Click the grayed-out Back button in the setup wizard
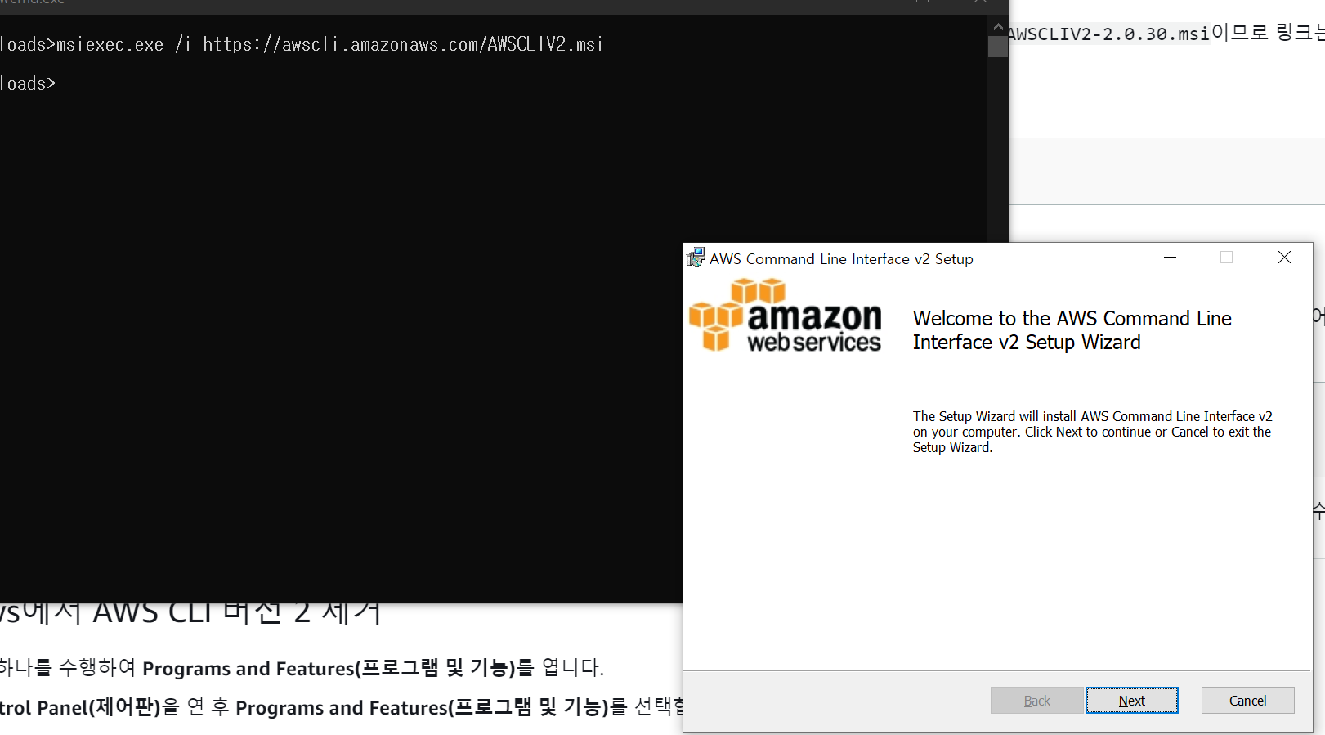 click(x=1036, y=701)
